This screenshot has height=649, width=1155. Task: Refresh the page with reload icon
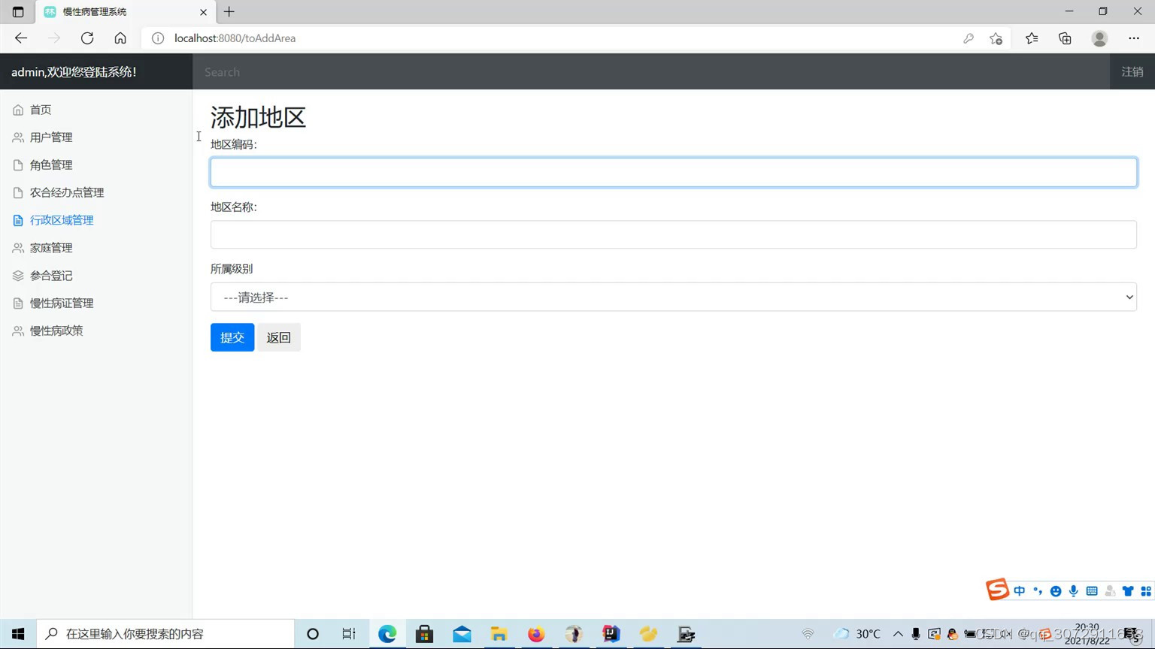pos(87,38)
